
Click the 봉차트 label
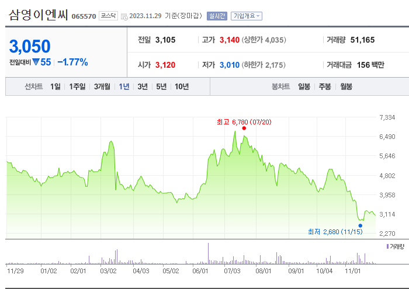[x=280, y=86]
